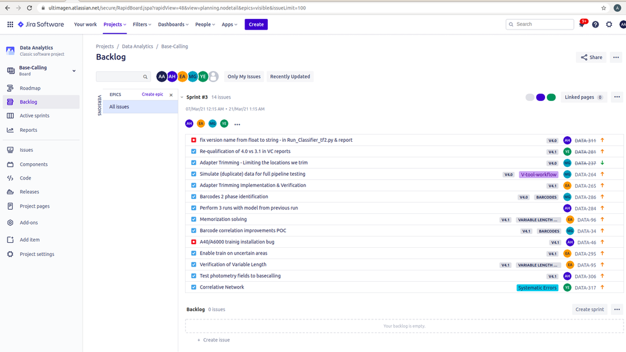Click Create issue link in backlog
Viewport: 626px width, 352px height.
214,340
